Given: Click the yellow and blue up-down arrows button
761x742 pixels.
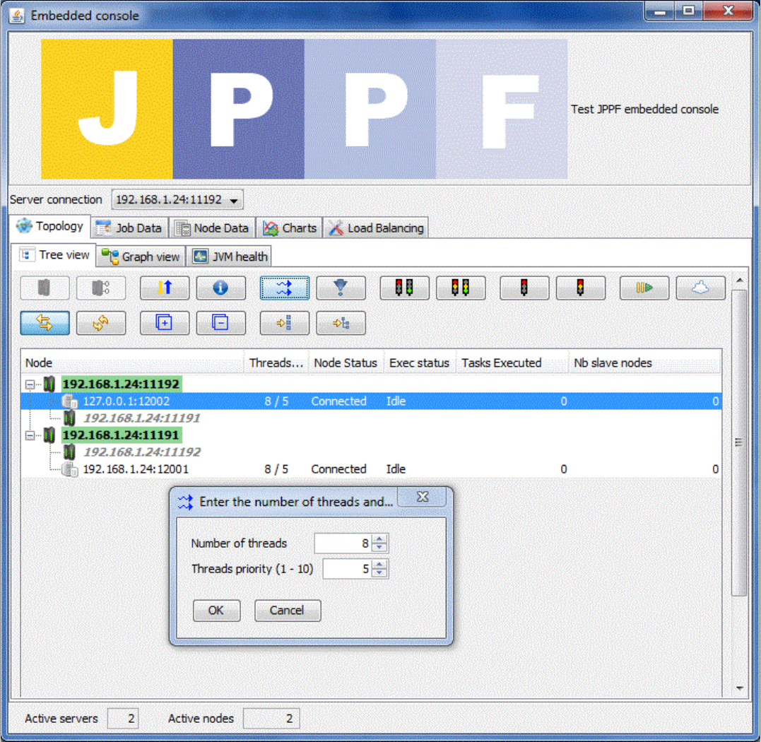Looking at the screenshot, I should pyautogui.click(x=165, y=288).
